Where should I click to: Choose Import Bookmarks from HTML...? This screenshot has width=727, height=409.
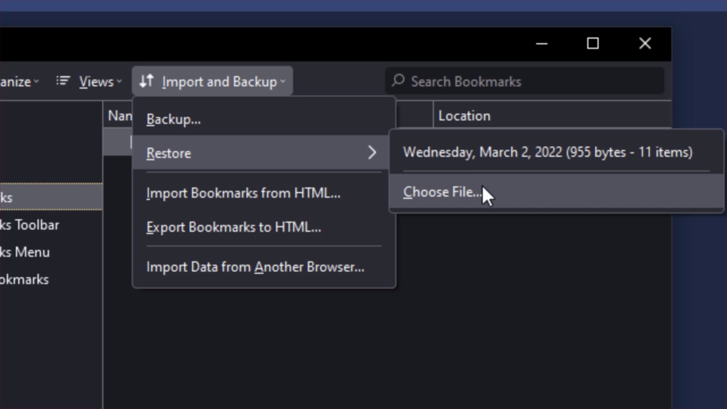tap(243, 193)
